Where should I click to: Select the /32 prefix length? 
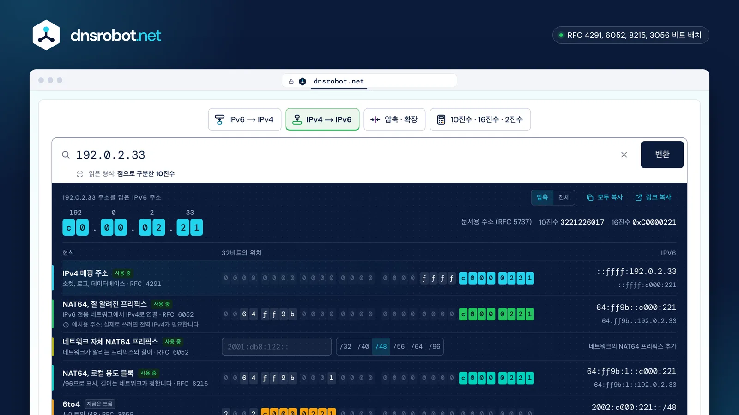tap(345, 347)
